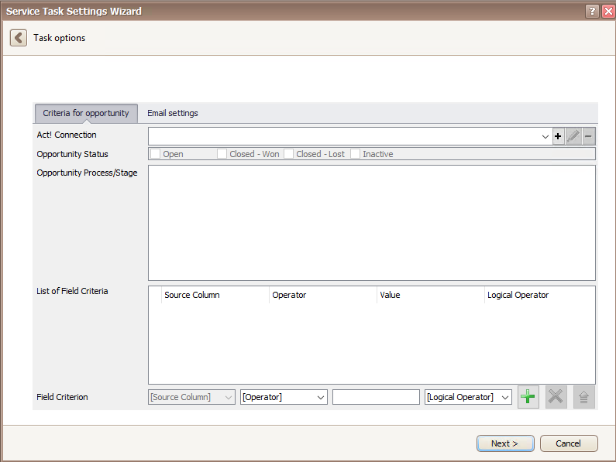Open wizard help with question mark icon

coord(592,12)
